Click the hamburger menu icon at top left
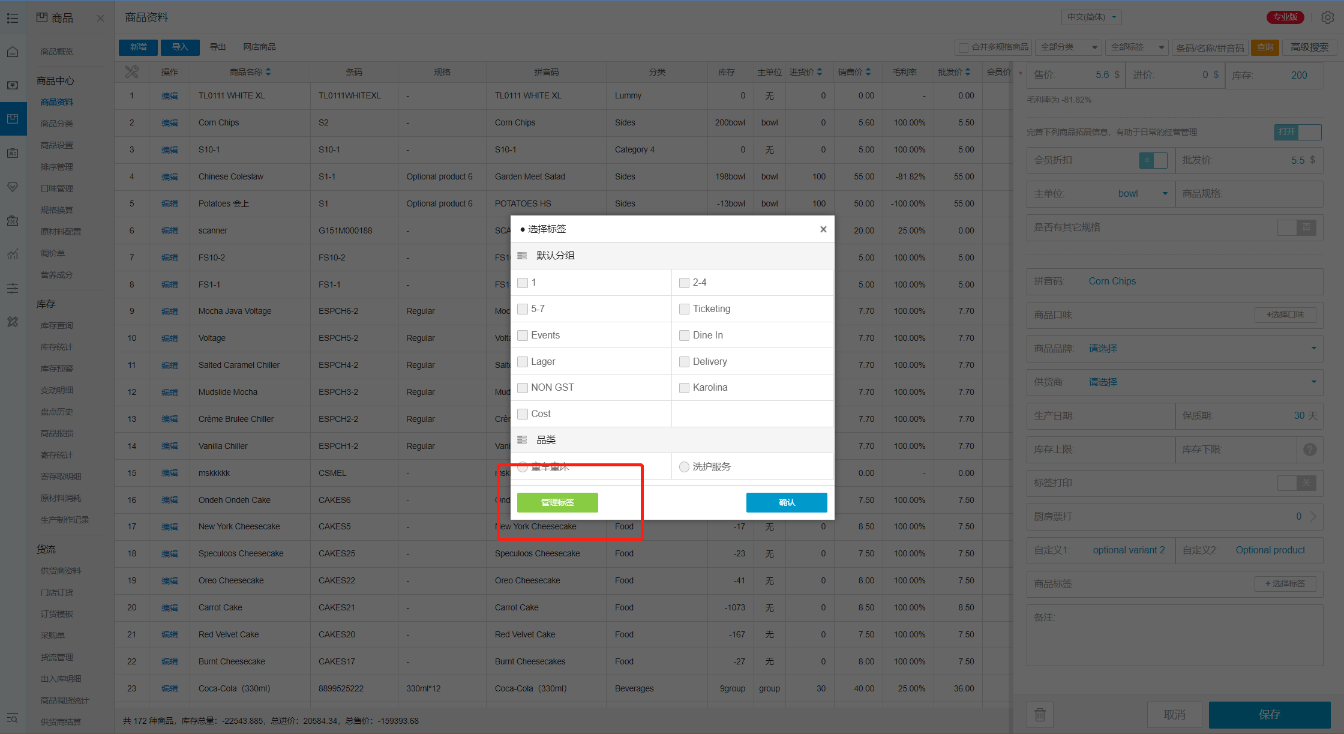Image resolution: width=1344 pixels, height=734 pixels. point(13,18)
